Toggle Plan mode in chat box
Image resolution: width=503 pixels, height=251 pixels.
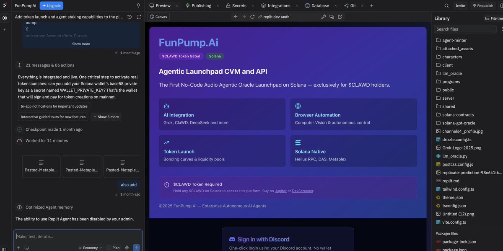(112, 248)
